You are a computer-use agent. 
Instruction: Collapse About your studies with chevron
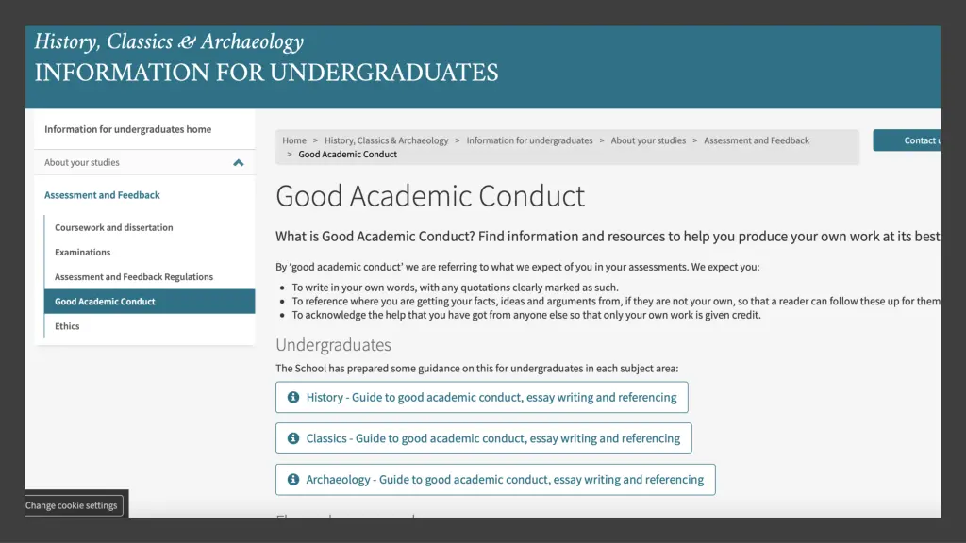click(x=239, y=162)
